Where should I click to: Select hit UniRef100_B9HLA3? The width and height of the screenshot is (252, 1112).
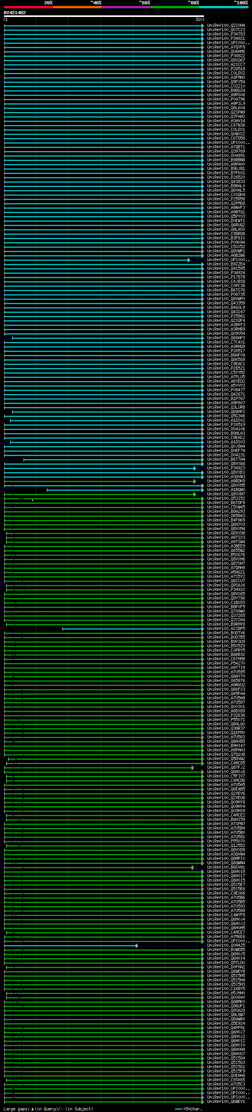pyautogui.click(x=226, y=434)
